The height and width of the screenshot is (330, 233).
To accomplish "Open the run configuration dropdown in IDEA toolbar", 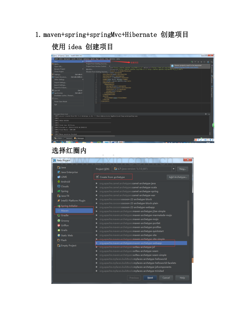I will (x=195, y=62).
